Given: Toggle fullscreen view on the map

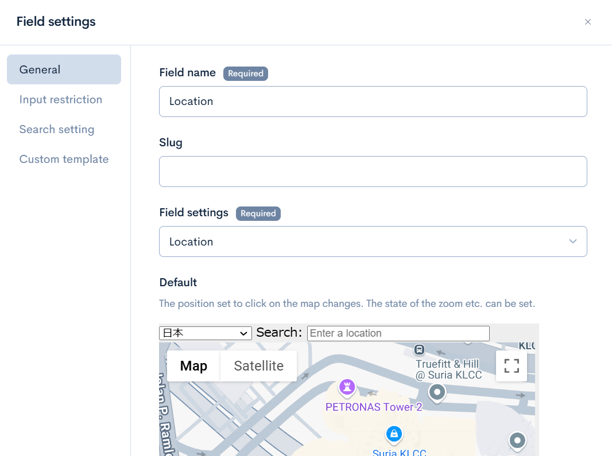Looking at the screenshot, I should tap(511, 366).
